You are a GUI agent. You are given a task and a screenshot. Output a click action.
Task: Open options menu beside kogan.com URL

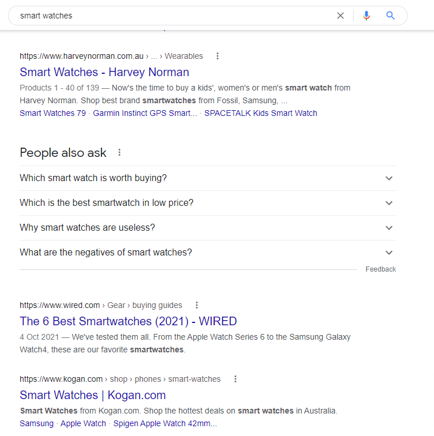[235, 379]
